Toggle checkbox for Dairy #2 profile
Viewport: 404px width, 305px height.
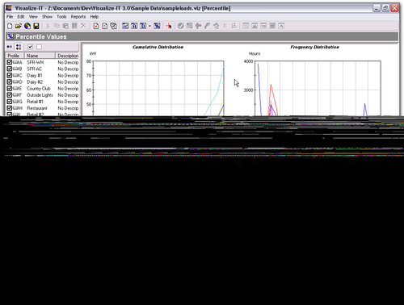pyautogui.click(x=10, y=81)
